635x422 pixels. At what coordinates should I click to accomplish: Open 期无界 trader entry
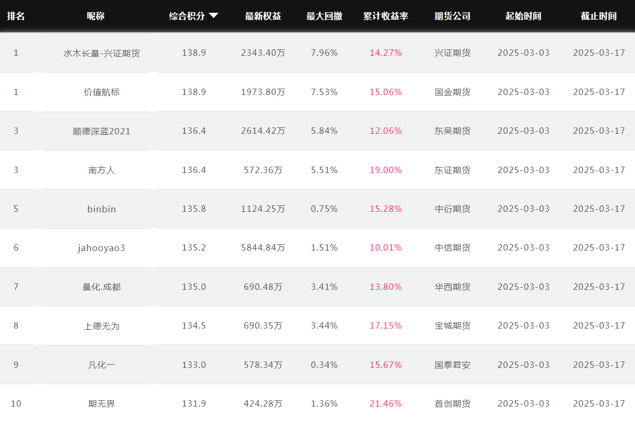(101, 404)
